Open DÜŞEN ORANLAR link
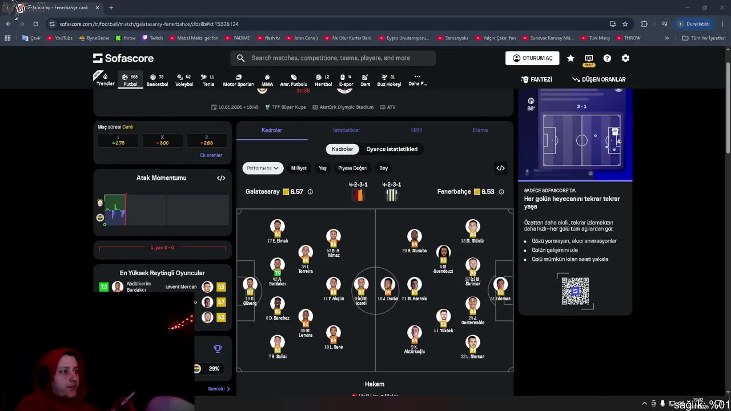The height and width of the screenshot is (411, 731). (x=599, y=79)
